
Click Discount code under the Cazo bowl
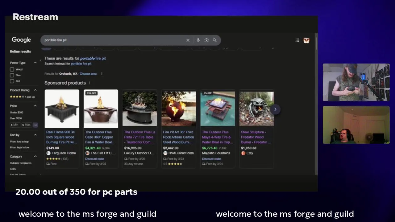point(94,159)
